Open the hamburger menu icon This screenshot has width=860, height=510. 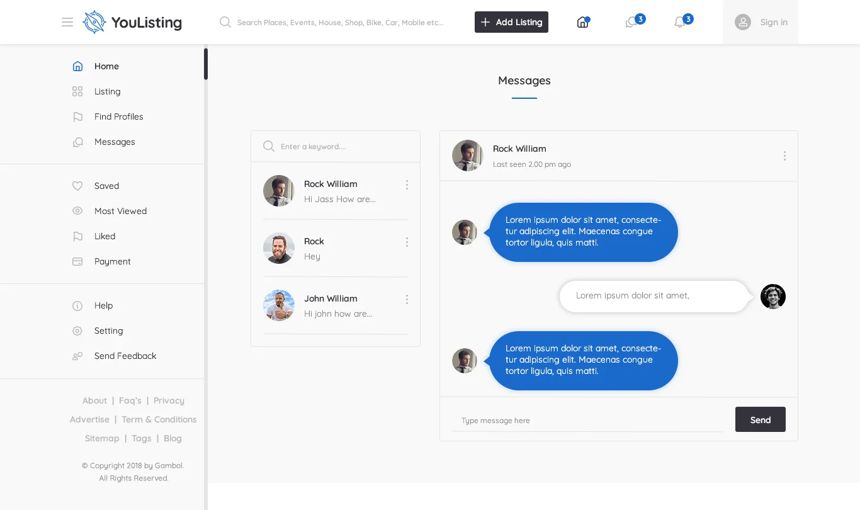67,22
